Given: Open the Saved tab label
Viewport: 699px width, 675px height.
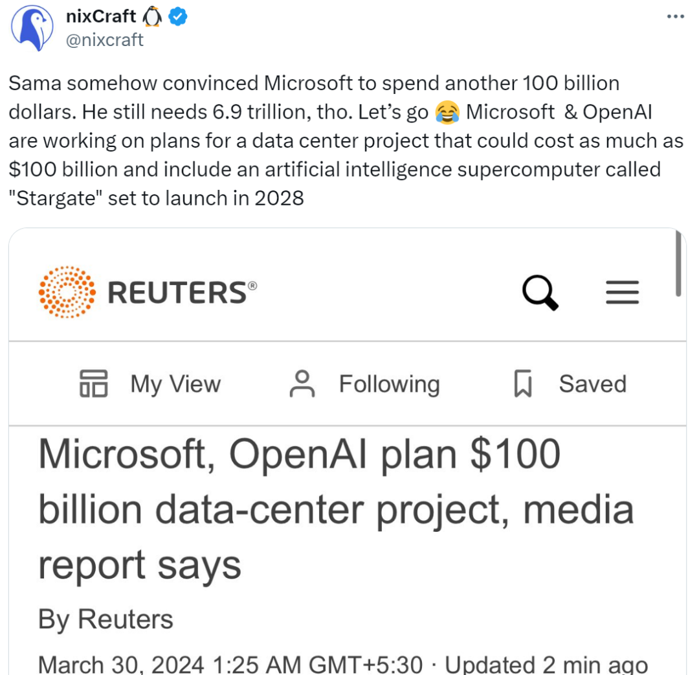Looking at the screenshot, I should 592,383.
